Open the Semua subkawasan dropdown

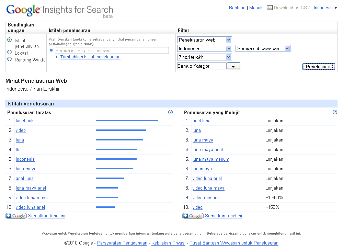coord(263,48)
